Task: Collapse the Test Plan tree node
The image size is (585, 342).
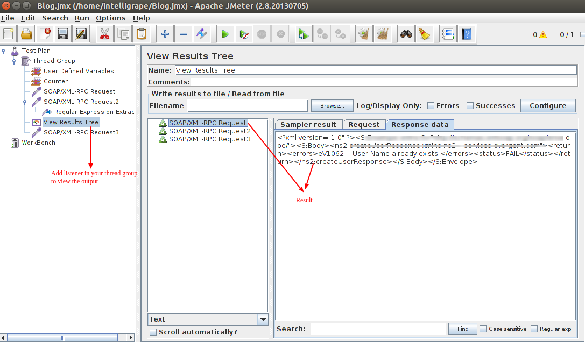Action: coord(3,51)
